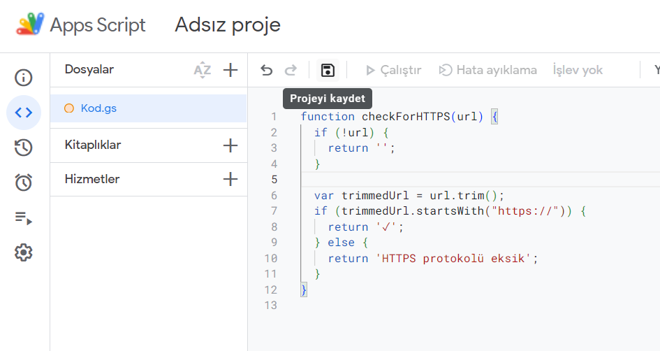The height and width of the screenshot is (351, 660).
Task: Open Project Settings gear icon
Action: pyautogui.click(x=24, y=252)
